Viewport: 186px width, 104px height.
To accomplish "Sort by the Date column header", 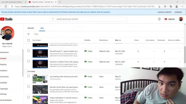I will pyautogui.click(x=117, y=40).
